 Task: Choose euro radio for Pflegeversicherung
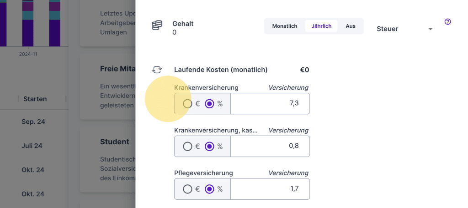187,189
